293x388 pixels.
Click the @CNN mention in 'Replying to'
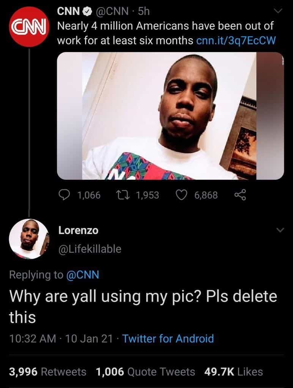(x=82, y=275)
